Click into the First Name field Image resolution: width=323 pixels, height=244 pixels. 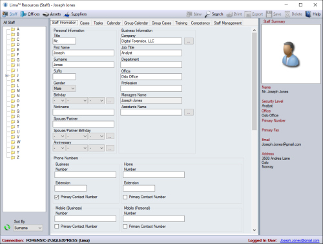[83, 53]
